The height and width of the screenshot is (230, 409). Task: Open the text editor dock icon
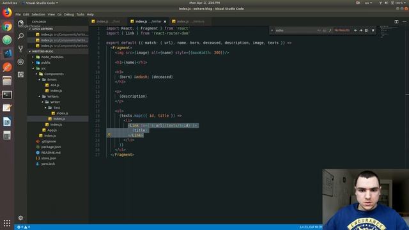(7, 108)
